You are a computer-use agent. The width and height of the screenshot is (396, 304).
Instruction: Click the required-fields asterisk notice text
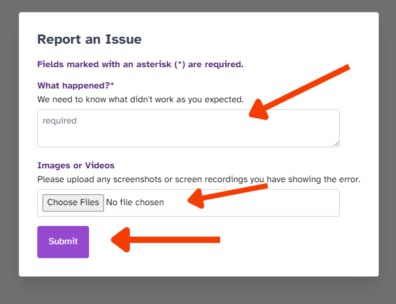pos(140,64)
